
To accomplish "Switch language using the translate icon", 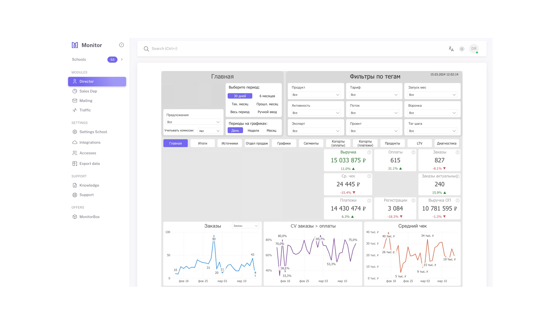I will [451, 49].
